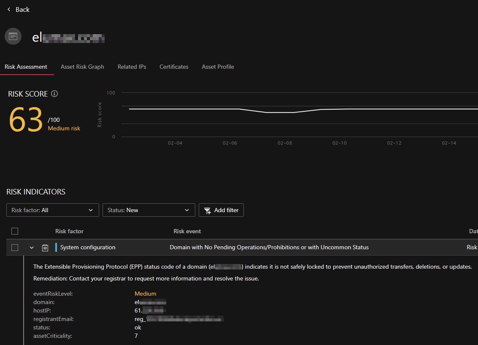Select the header checkbox for all indicators

point(15,231)
